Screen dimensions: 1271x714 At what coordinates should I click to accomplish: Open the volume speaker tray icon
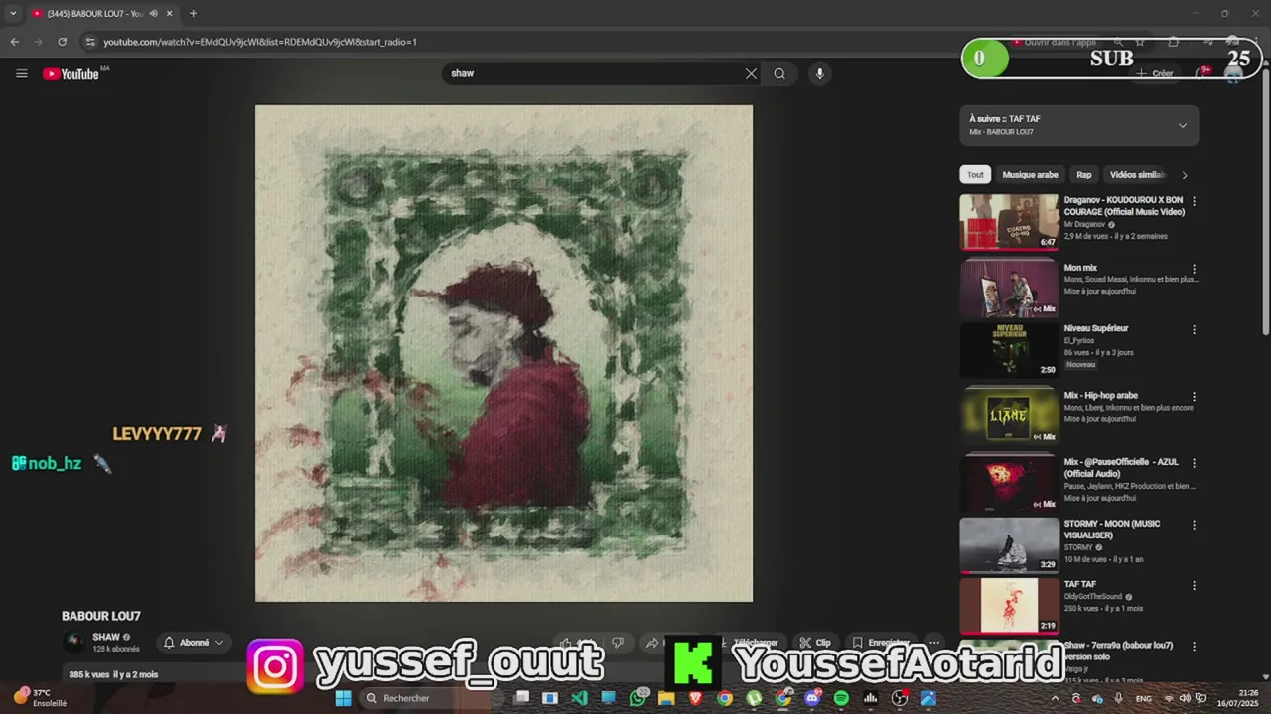tap(1184, 698)
